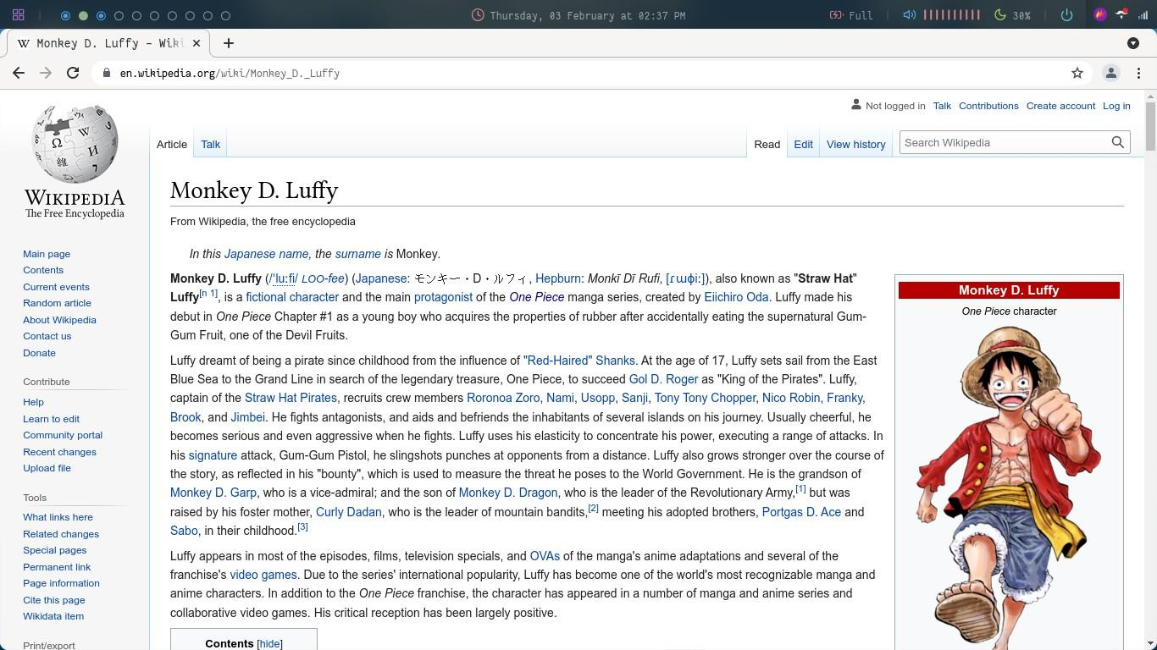Open Contributions link in header

pyautogui.click(x=988, y=106)
